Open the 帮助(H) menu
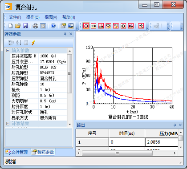187x169 pixels. click(69, 17)
